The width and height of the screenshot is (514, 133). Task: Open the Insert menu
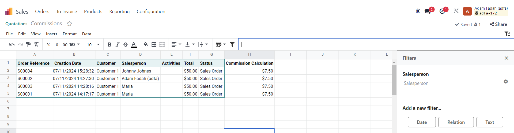[x=51, y=34]
